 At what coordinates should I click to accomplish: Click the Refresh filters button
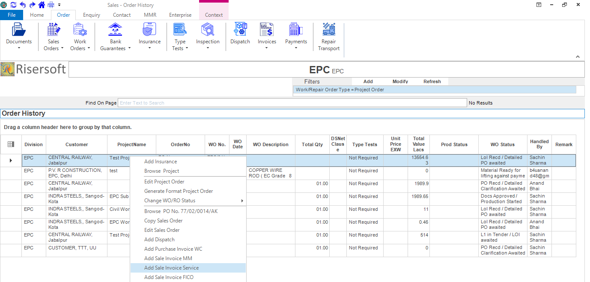click(432, 81)
